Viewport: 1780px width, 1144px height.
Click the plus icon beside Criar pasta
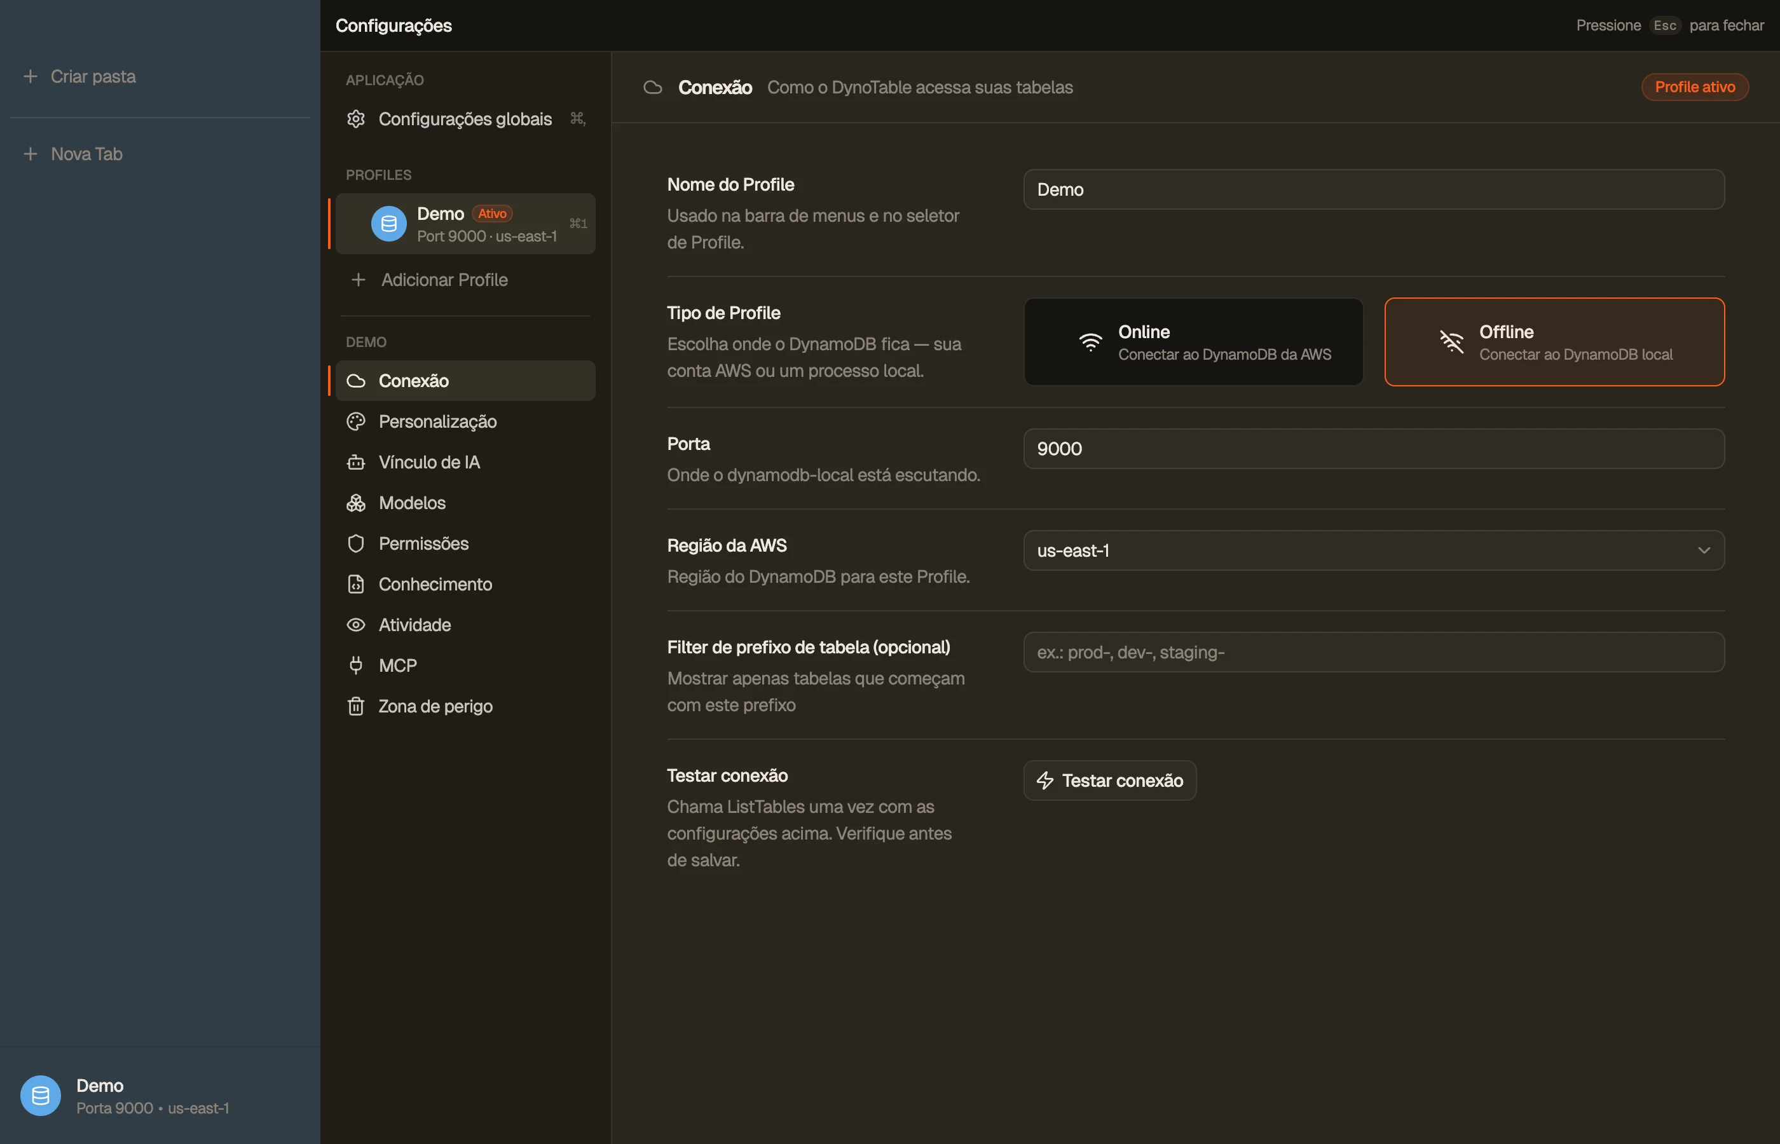(x=31, y=76)
